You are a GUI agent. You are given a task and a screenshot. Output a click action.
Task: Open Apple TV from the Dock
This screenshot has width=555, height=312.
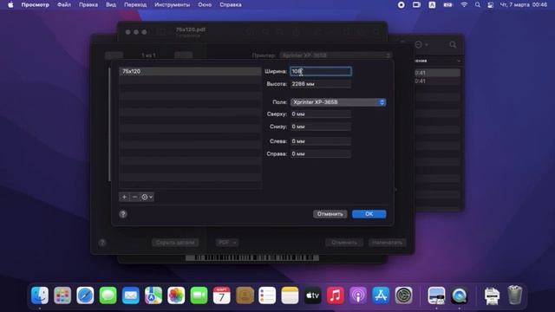point(312,296)
